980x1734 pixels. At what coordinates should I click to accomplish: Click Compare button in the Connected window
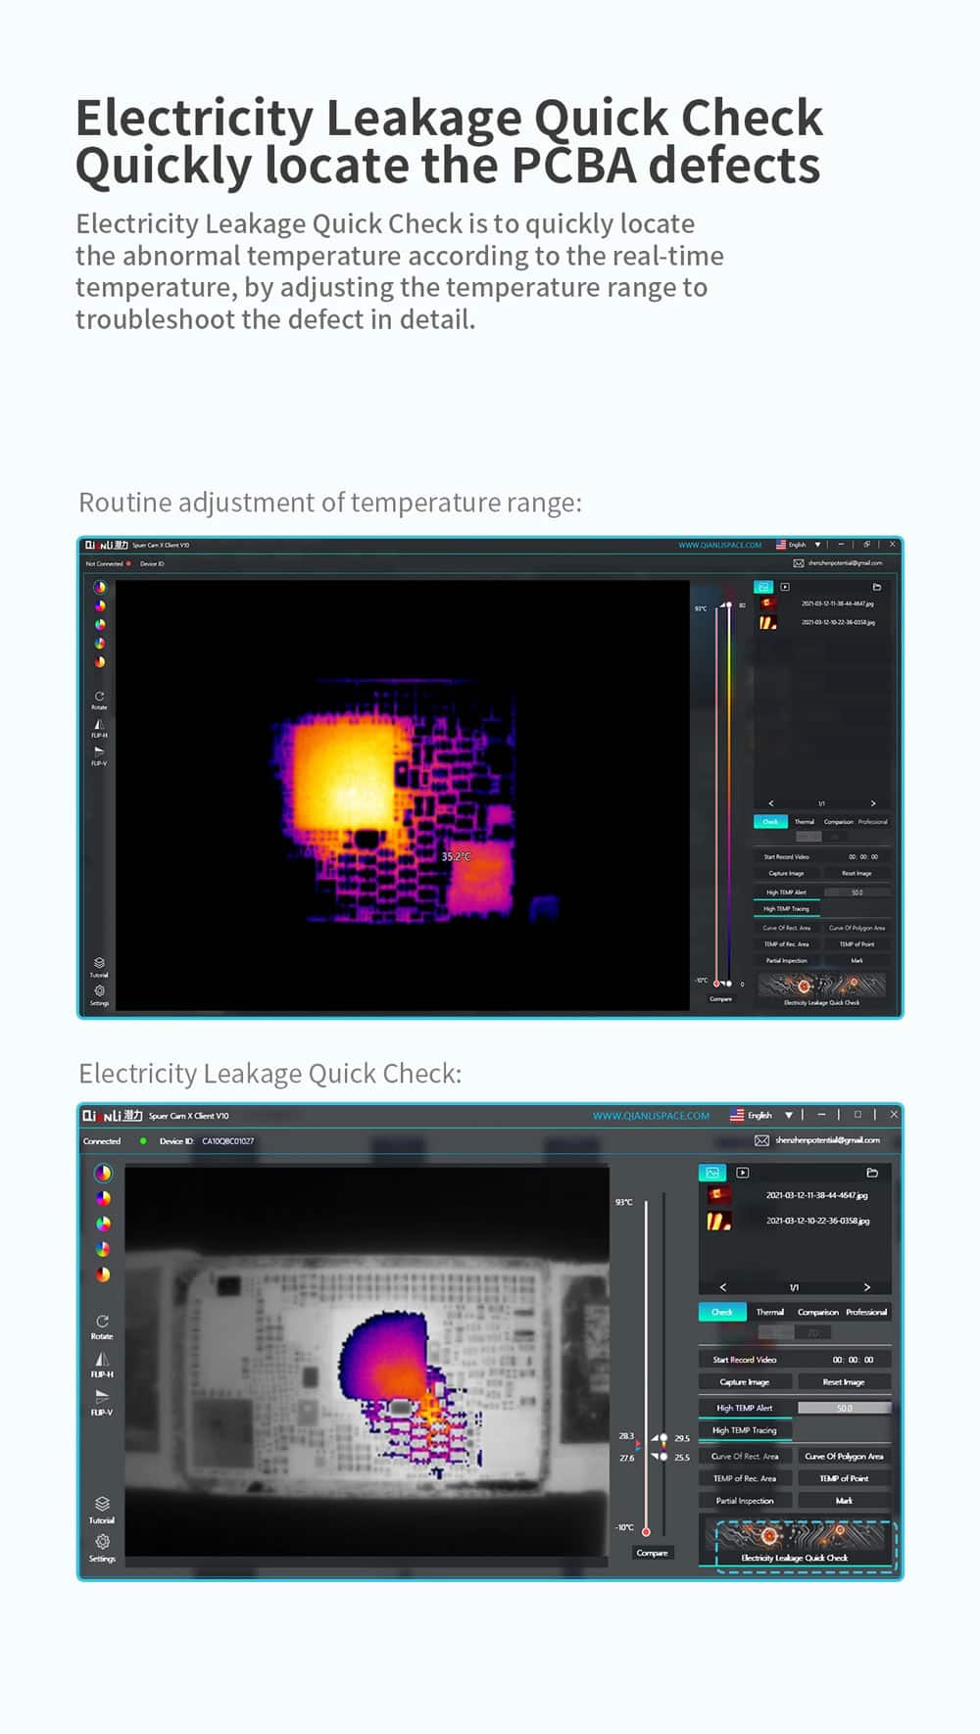(652, 1553)
